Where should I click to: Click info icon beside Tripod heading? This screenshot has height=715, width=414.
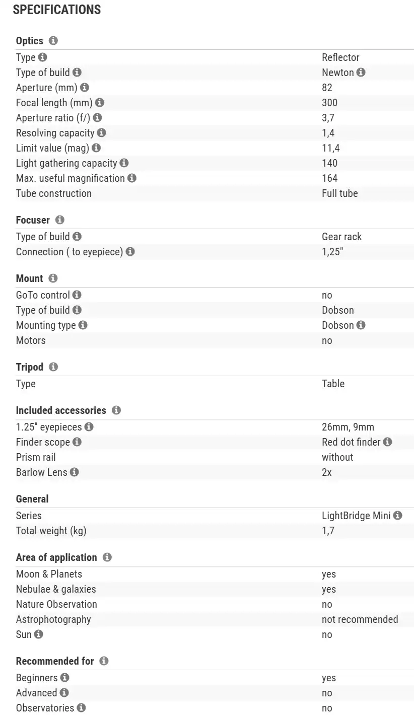[x=53, y=367]
